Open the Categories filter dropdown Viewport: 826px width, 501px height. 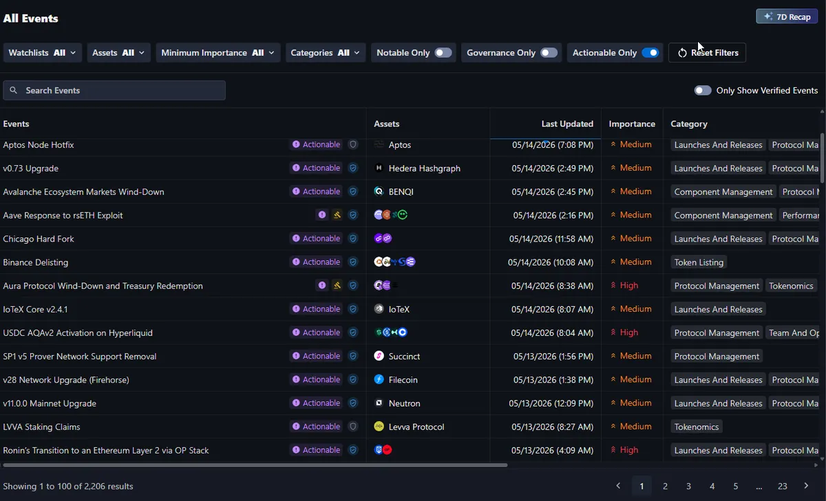[326, 53]
